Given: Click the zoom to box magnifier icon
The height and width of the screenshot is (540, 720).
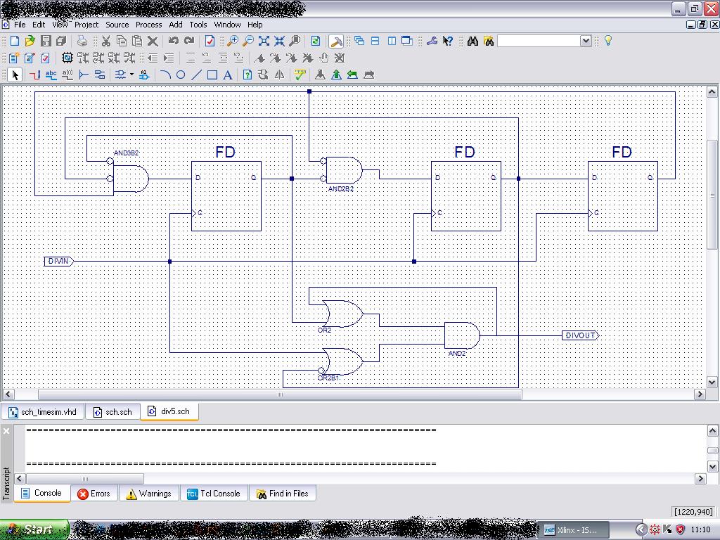Looking at the screenshot, I should click(x=295, y=41).
